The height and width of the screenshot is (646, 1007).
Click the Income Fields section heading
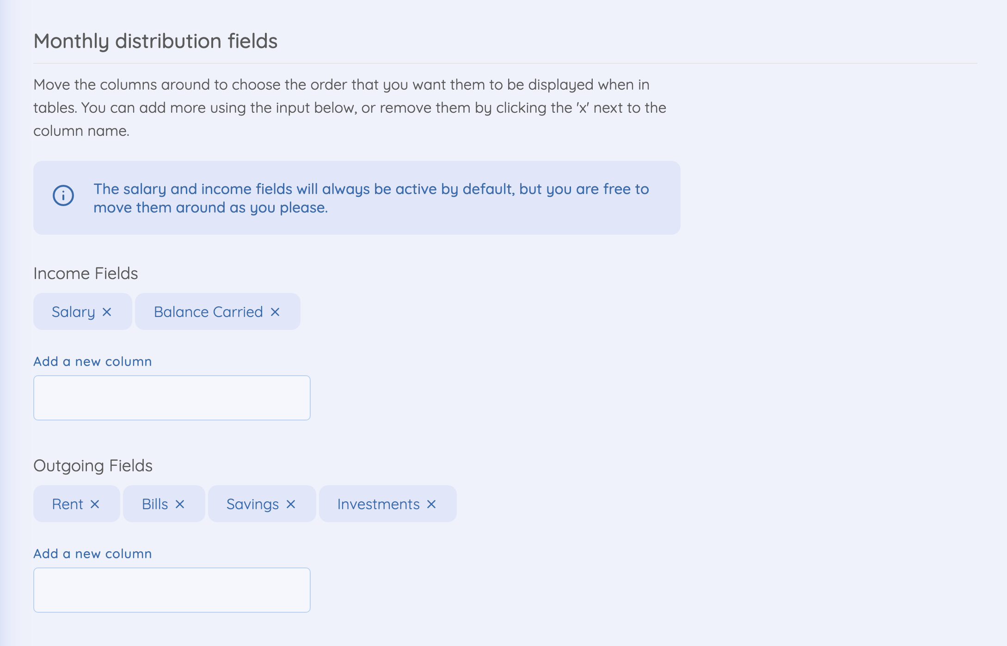[86, 274]
